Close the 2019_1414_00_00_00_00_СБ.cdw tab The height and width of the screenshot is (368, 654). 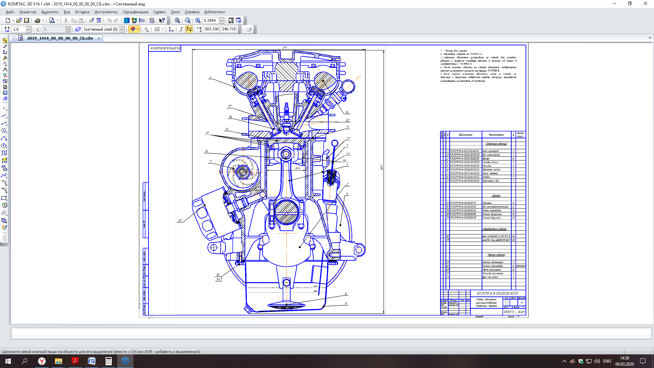click(99, 38)
